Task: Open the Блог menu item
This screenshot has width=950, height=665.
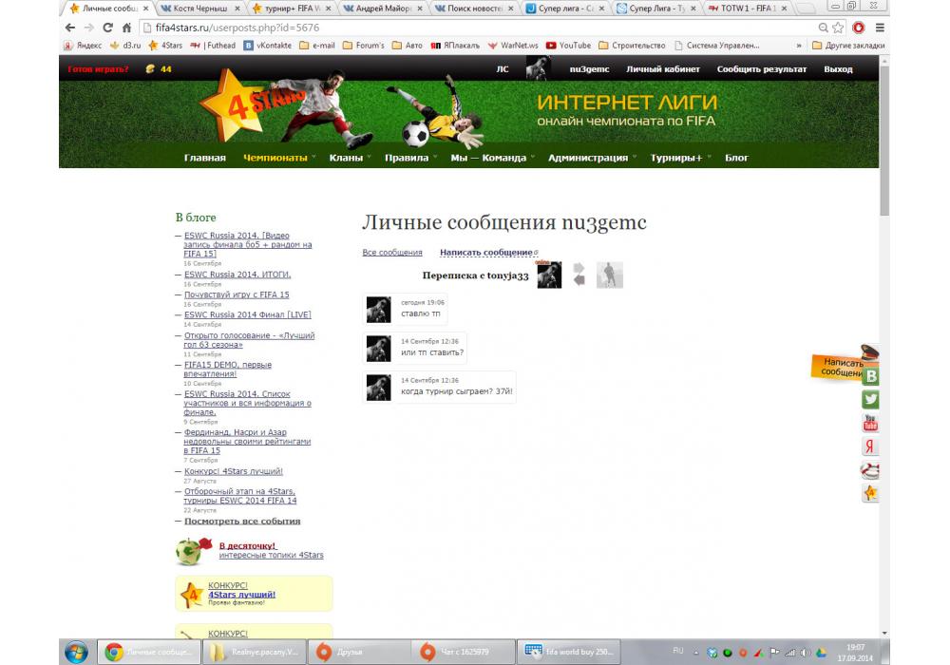Action: 736,158
